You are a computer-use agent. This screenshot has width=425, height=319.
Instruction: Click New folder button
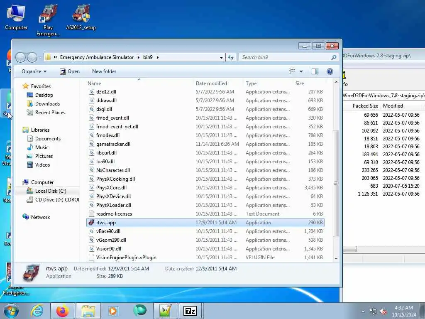coord(104,71)
